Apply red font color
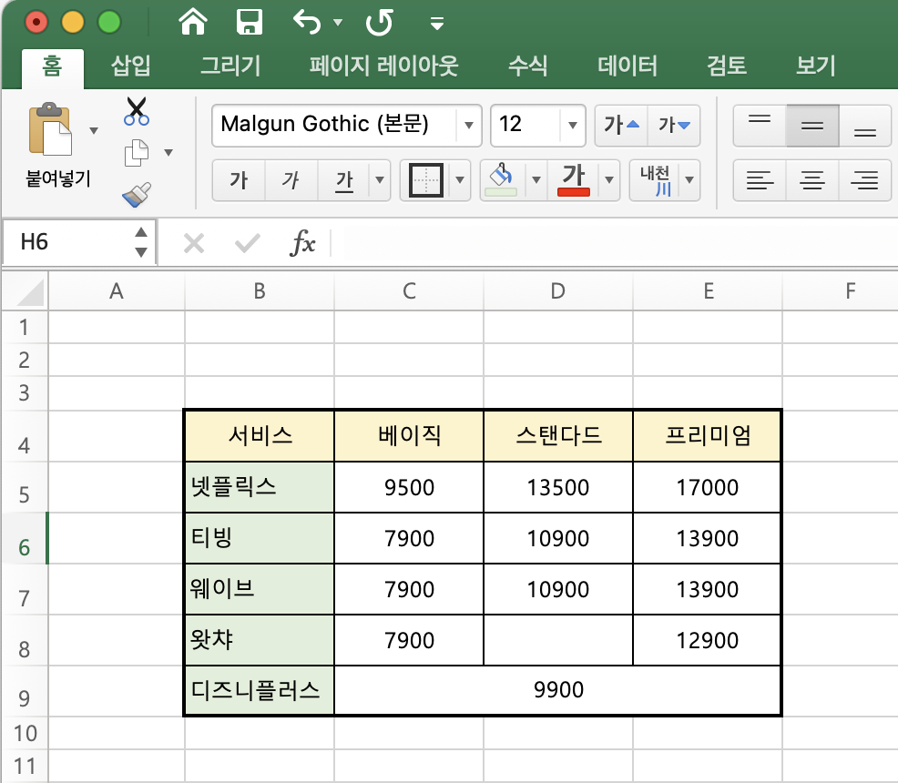The width and height of the screenshot is (898, 783). [573, 180]
